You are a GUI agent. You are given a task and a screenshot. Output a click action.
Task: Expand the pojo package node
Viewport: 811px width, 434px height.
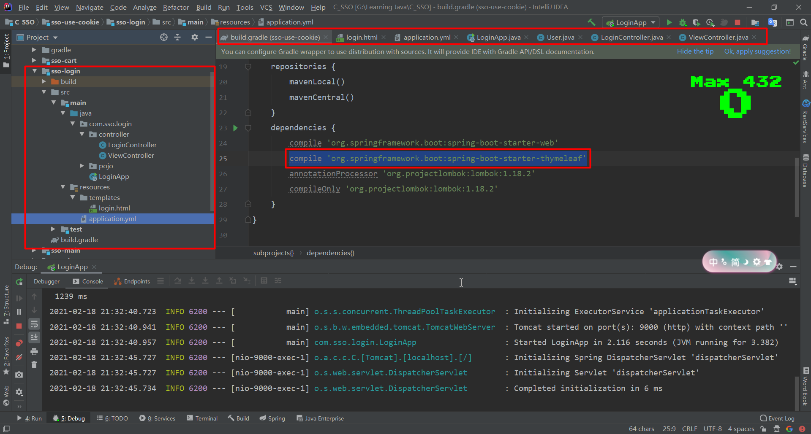click(x=82, y=166)
